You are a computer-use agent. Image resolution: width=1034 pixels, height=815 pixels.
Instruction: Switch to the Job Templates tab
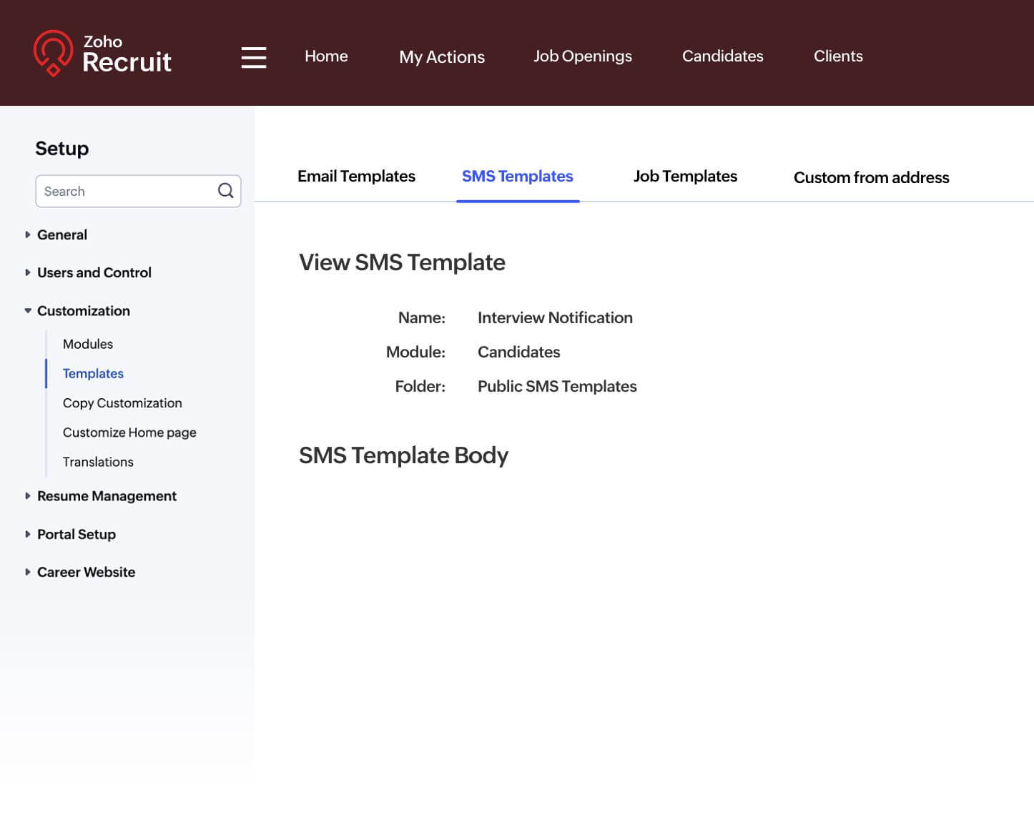click(x=685, y=176)
